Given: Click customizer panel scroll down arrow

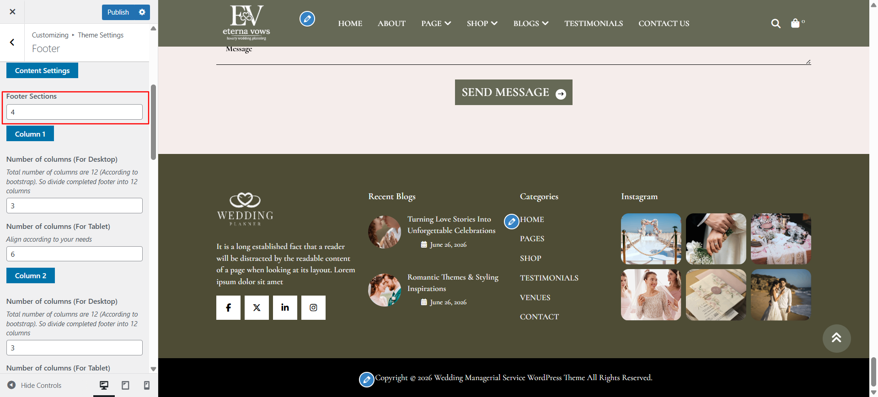Looking at the screenshot, I should (154, 369).
